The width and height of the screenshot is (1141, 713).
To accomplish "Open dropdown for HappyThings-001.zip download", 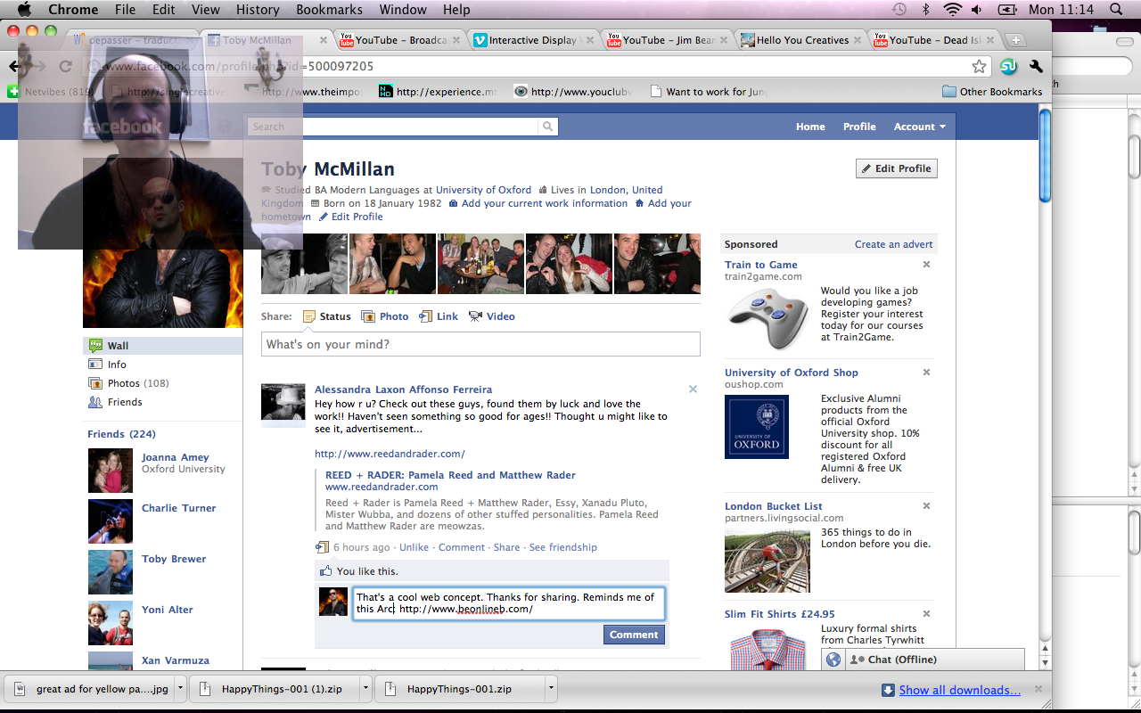I will click(551, 689).
